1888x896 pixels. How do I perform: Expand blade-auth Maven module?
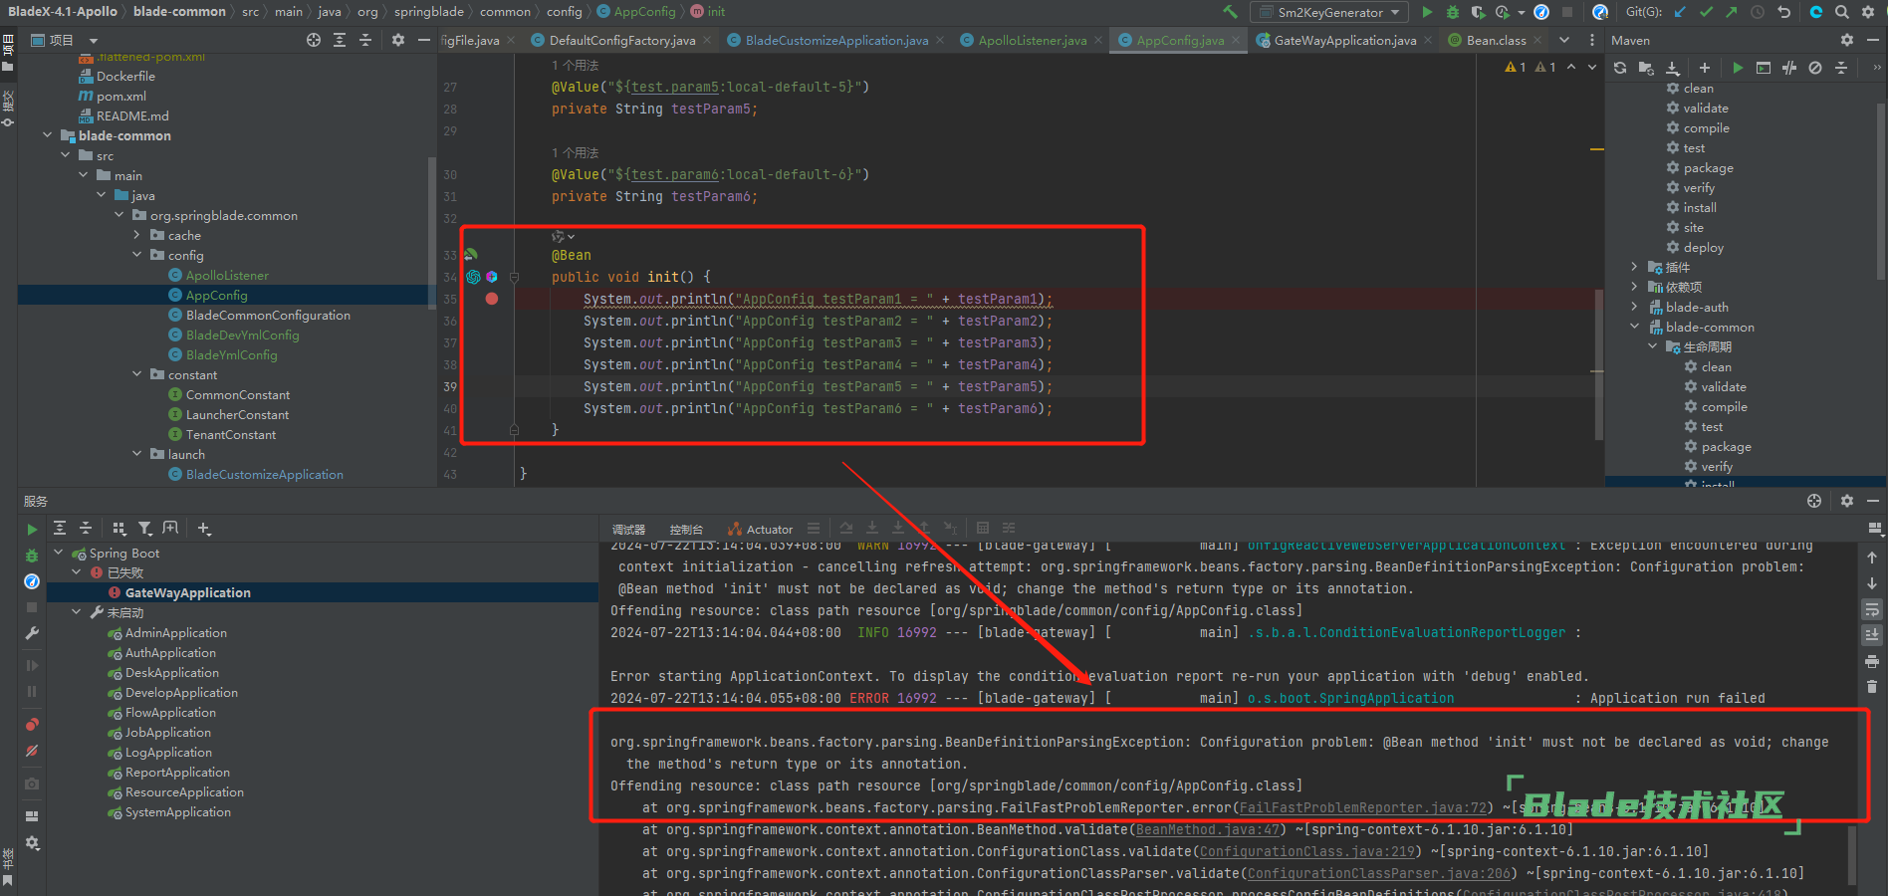click(x=1634, y=307)
